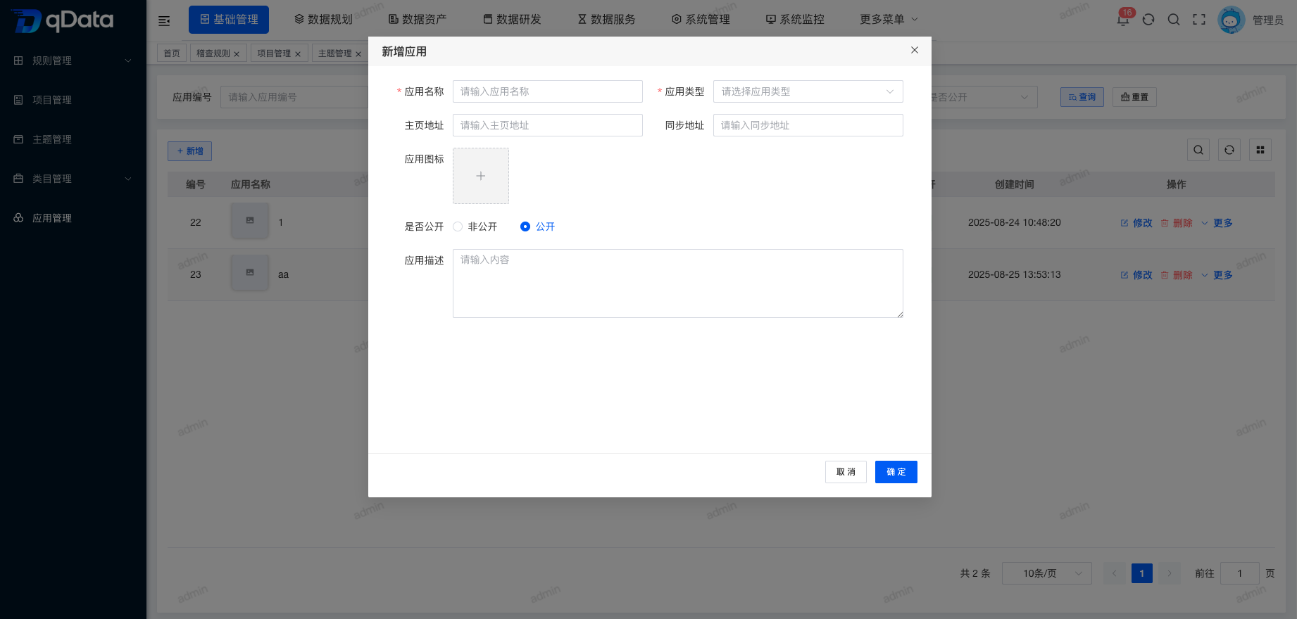Viewport: 1297px width, 619px height.
Task: Open column display settings grid icon
Action: tap(1260, 150)
